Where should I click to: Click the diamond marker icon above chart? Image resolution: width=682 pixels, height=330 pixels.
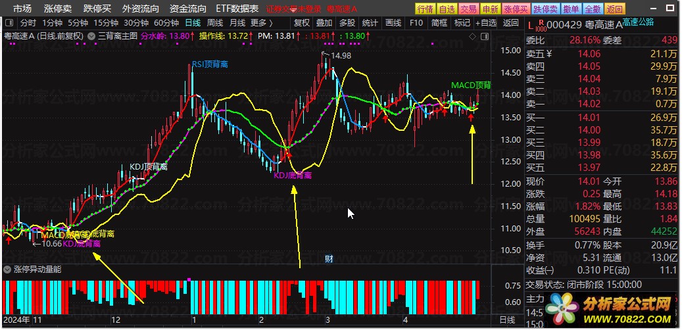pos(472,37)
